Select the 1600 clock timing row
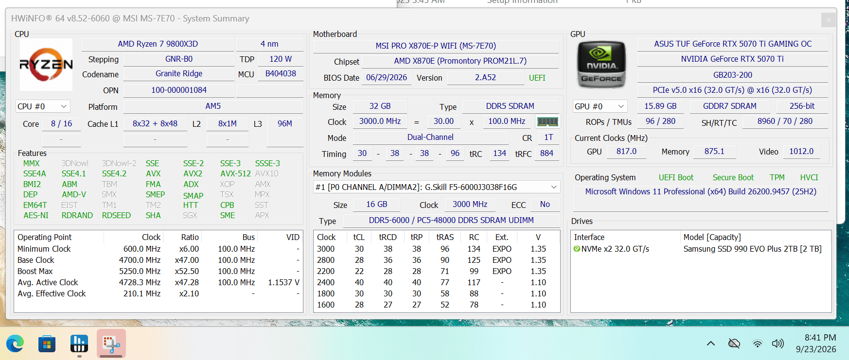This screenshot has height=360, width=849. point(436,305)
